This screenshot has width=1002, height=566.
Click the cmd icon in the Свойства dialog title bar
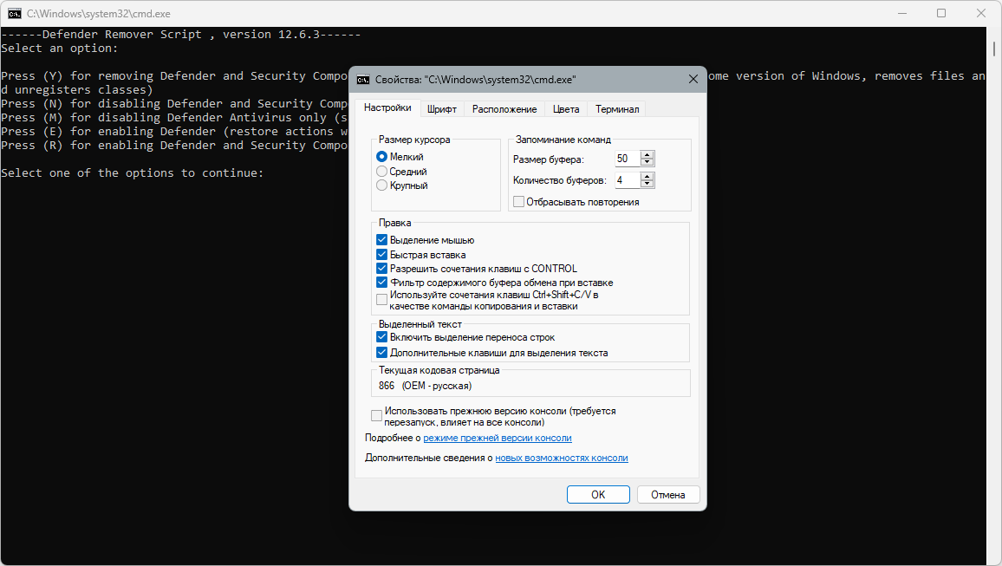pyautogui.click(x=363, y=79)
